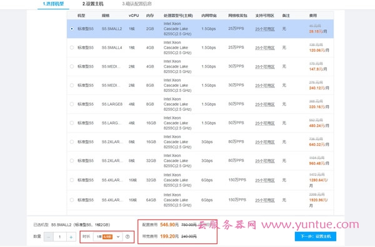Click the 内存 column header
375x247 pixels.
[150, 16]
